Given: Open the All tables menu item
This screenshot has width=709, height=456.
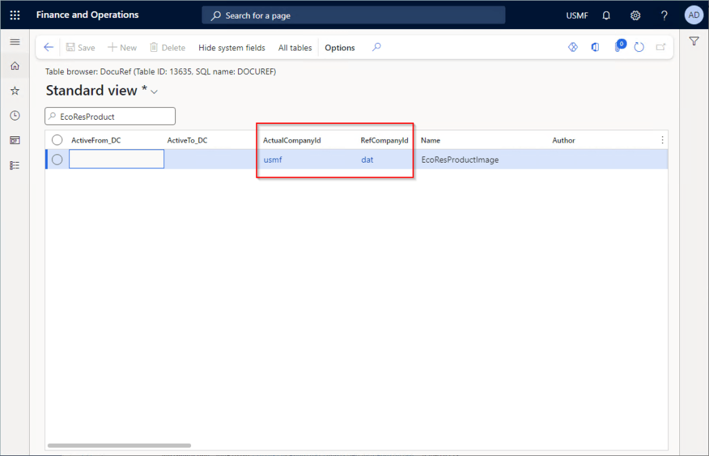Looking at the screenshot, I should pyautogui.click(x=294, y=47).
